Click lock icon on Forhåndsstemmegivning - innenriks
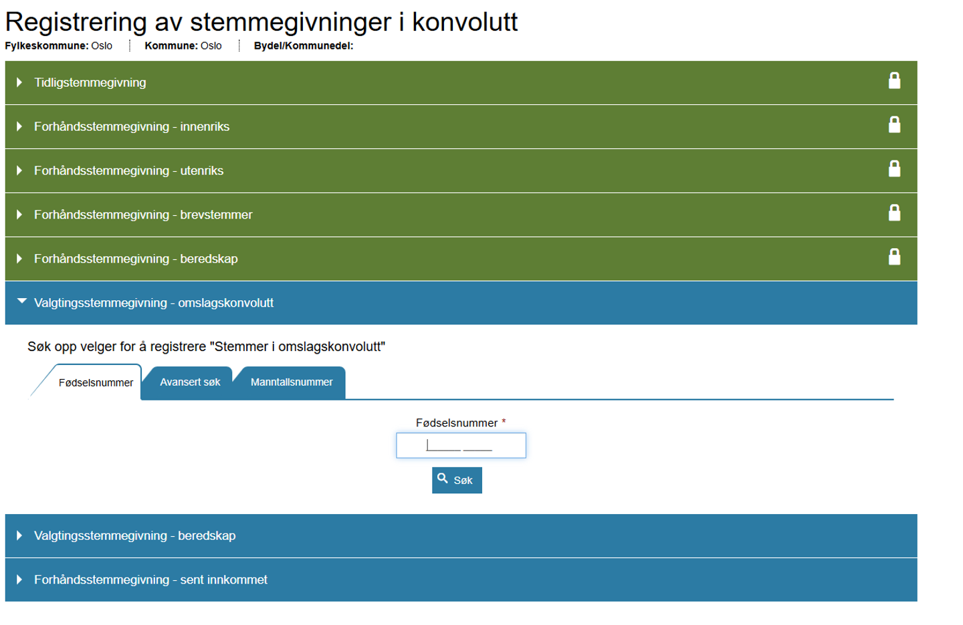Viewport: 963px width, 625px height. point(894,125)
